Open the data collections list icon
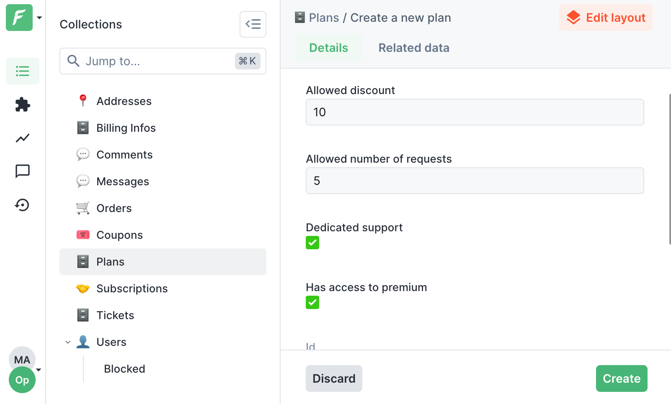This screenshot has height=404, width=671. click(23, 71)
